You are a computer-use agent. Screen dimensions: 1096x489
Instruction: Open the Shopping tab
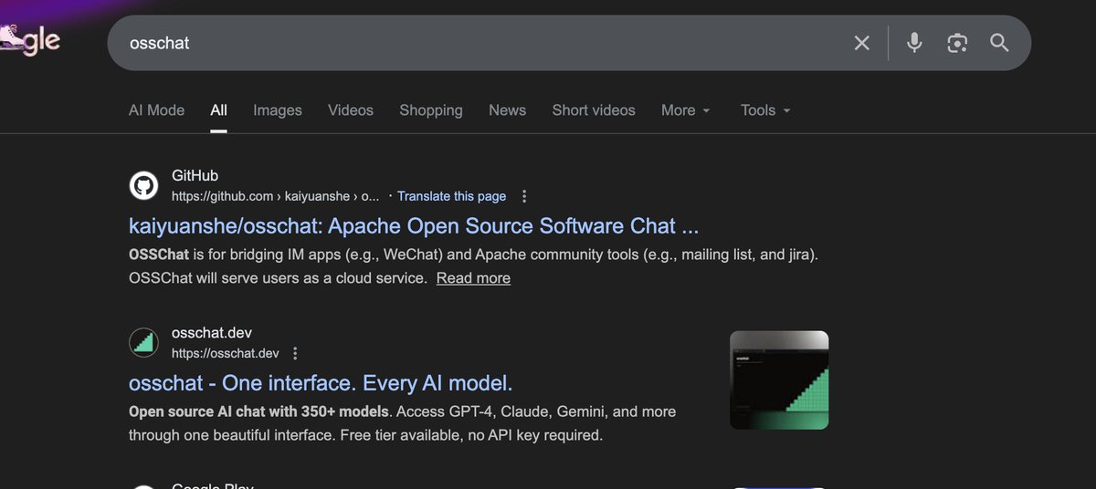point(431,110)
